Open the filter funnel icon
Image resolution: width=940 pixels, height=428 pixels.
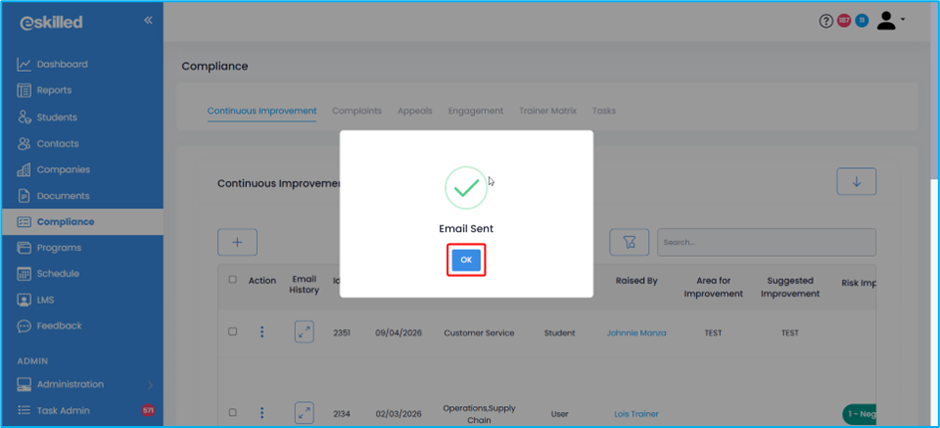point(628,242)
